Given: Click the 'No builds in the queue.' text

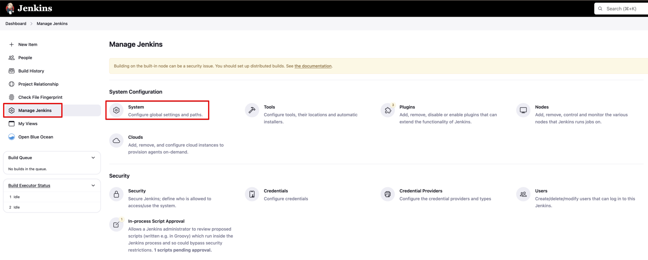Looking at the screenshot, I should (28, 169).
